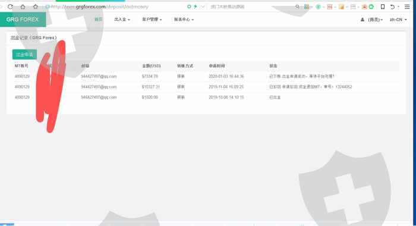Expand the 账户管理 dropdown menu
The image size is (416, 226).
pyautogui.click(x=152, y=20)
